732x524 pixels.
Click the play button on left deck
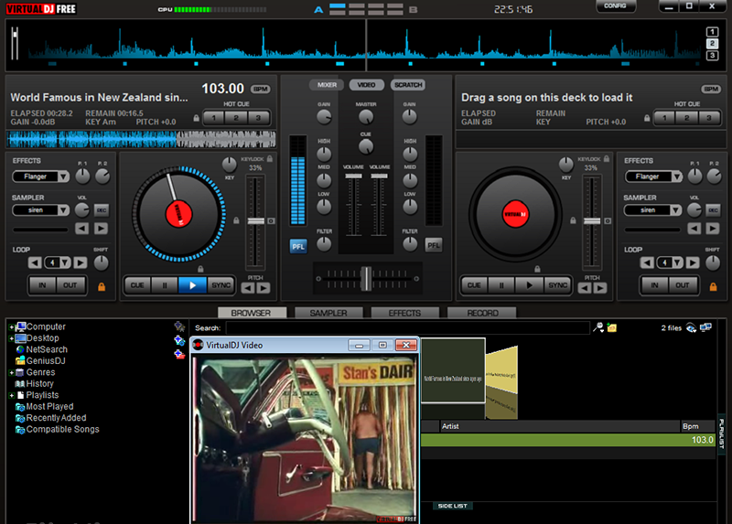coord(192,285)
